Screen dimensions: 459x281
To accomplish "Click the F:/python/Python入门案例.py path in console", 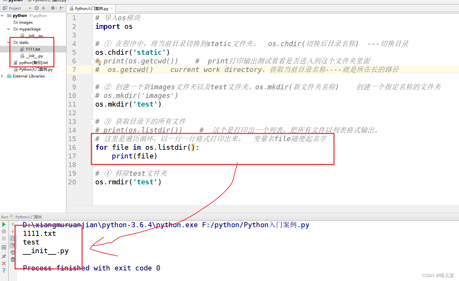I will click(255, 225).
